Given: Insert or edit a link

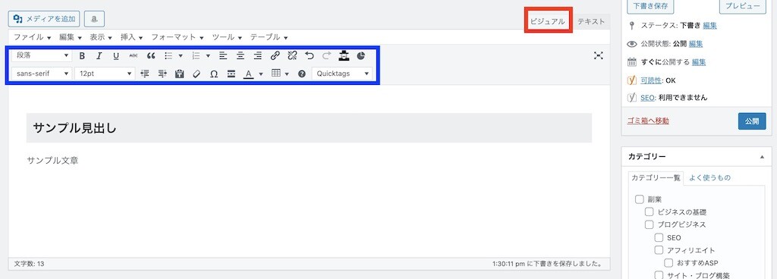Looking at the screenshot, I should [x=275, y=56].
